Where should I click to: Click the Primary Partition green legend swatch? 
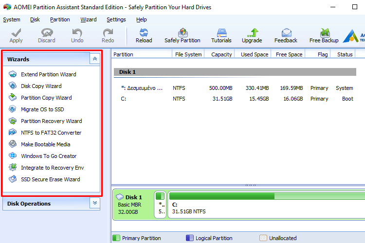coord(116,238)
